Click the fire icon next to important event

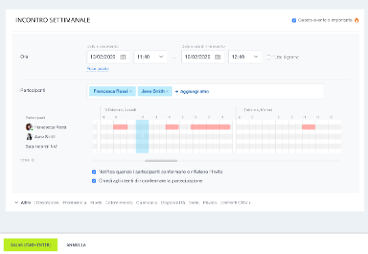(x=356, y=20)
